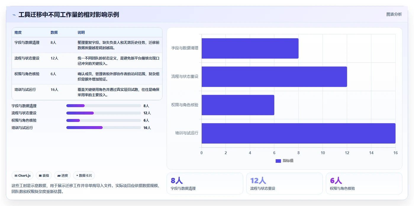This screenshot has height=206, width=414.
Task: Click the progress bar for 字段与数据清理
Action: point(104,106)
